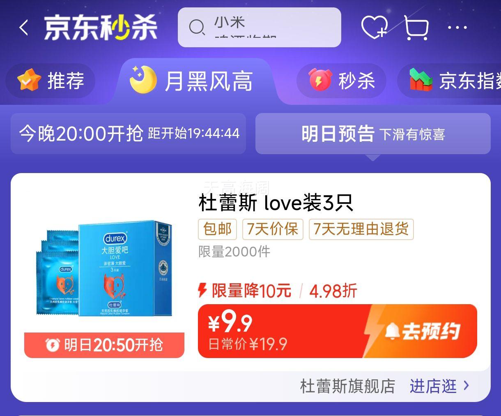Click the search field showing 小米
This screenshot has width=501, height=416.
click(260, 28)
